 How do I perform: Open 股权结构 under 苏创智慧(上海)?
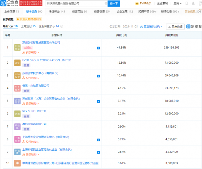pos(30,103)
